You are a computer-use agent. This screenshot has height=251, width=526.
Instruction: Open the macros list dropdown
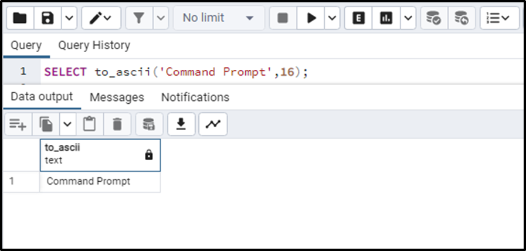click(500, 18)
